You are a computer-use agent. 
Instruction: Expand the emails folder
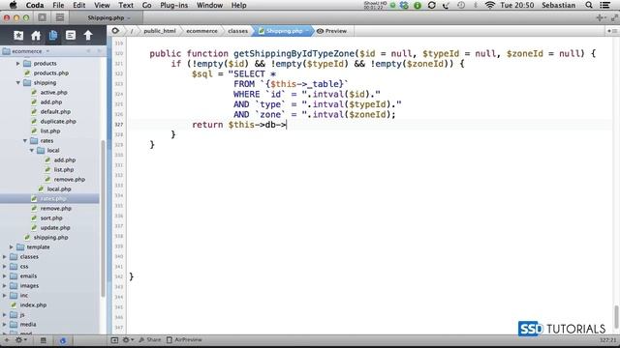pyautogui.click(x=4, y=275)
